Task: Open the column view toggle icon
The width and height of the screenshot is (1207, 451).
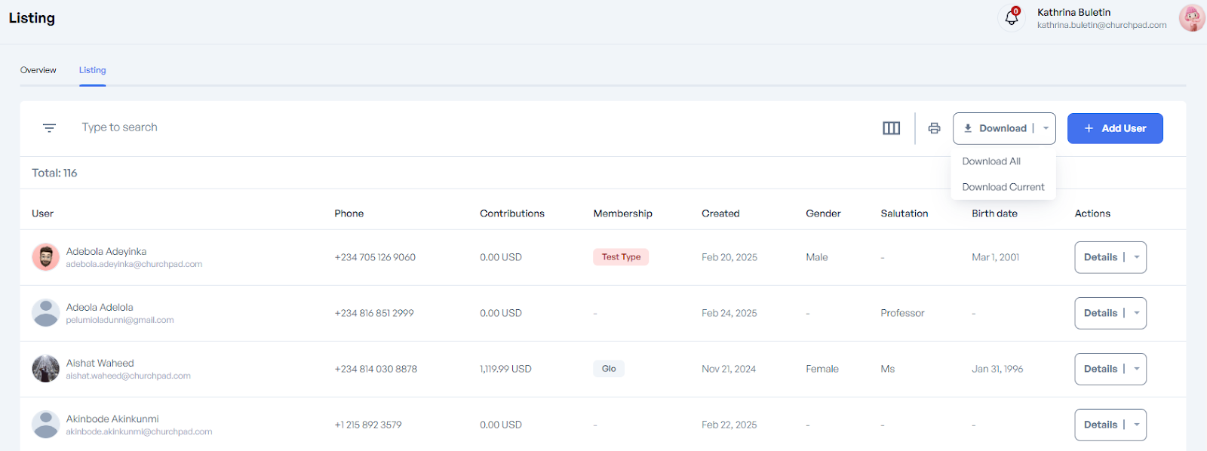Action: click(x=891, y=128)
